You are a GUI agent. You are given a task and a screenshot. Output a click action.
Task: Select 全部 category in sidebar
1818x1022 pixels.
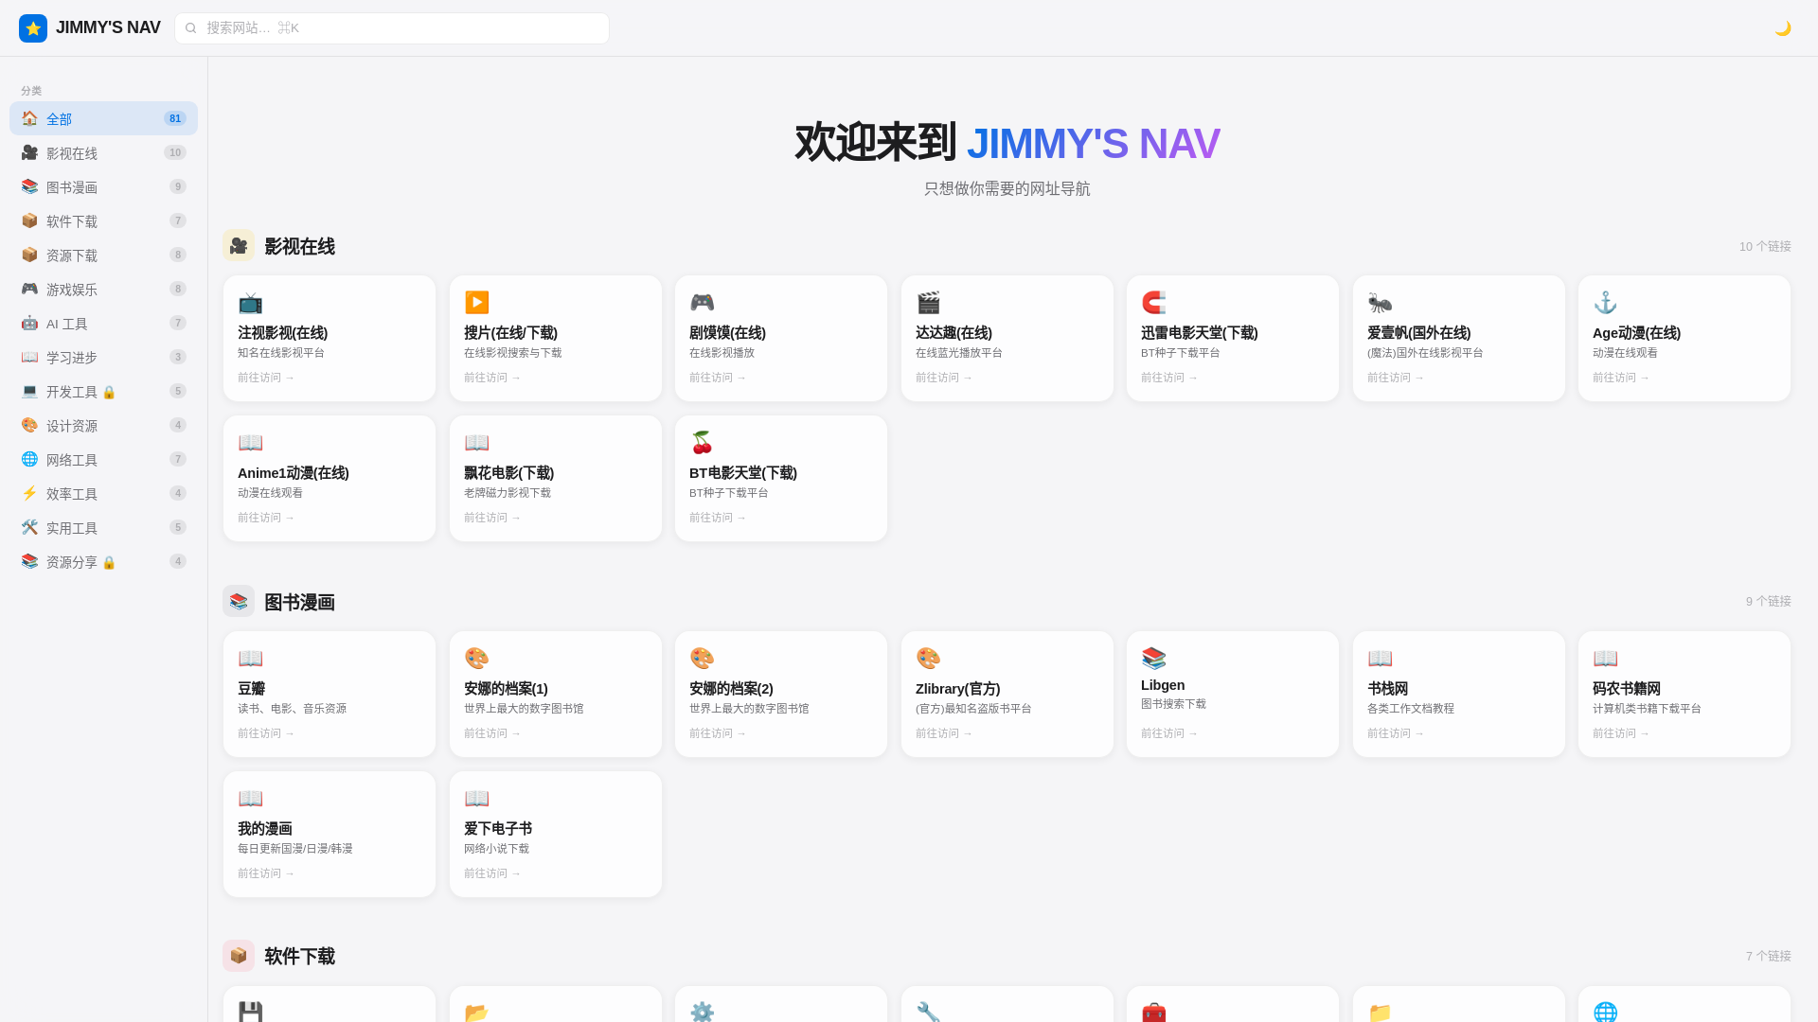[104, 118]
